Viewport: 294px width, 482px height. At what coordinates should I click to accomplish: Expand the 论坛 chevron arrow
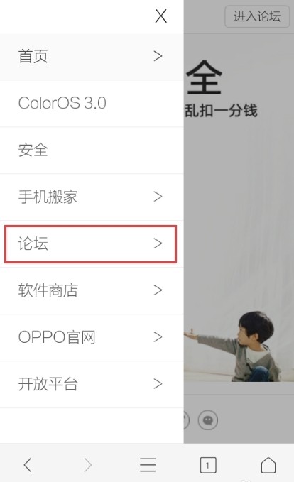pos(158,243)
